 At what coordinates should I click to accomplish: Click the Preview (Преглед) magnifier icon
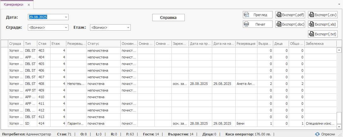coord(247,15)
